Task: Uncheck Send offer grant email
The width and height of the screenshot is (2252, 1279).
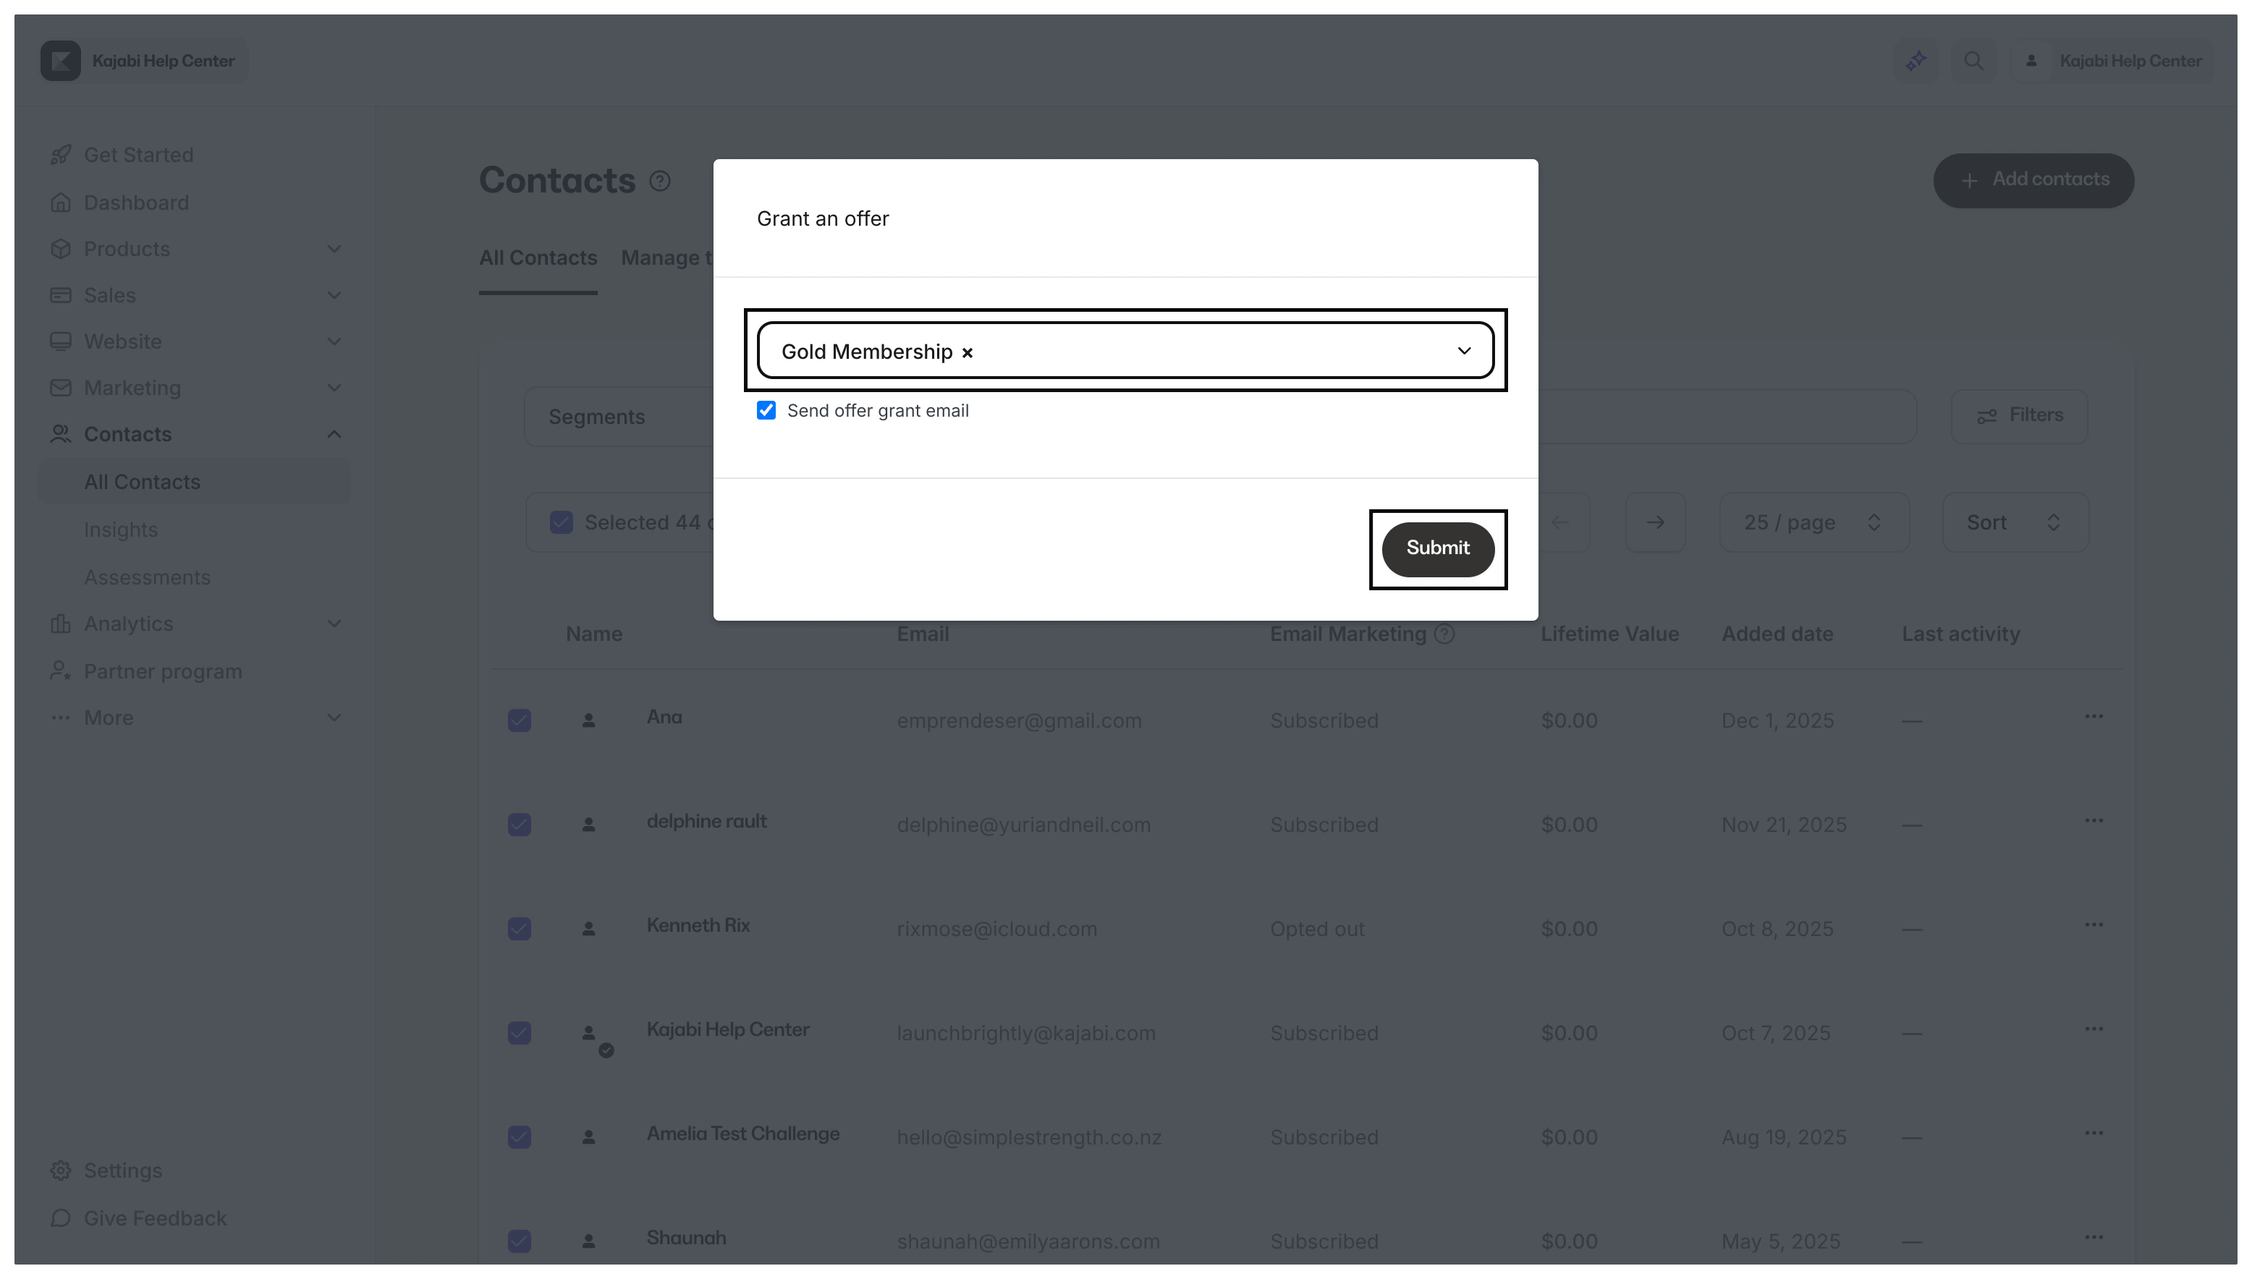Action: point(766,409)
